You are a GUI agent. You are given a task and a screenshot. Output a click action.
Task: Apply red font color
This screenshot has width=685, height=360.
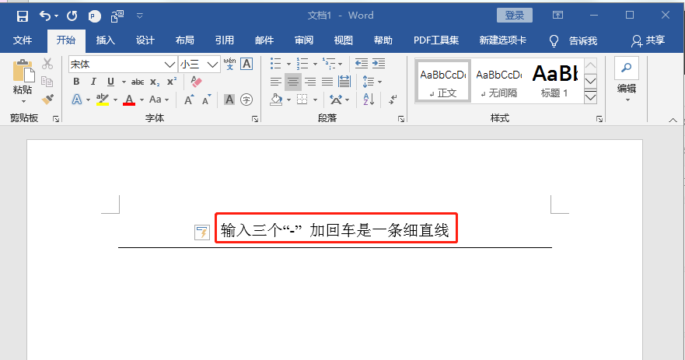click(129, 100)
